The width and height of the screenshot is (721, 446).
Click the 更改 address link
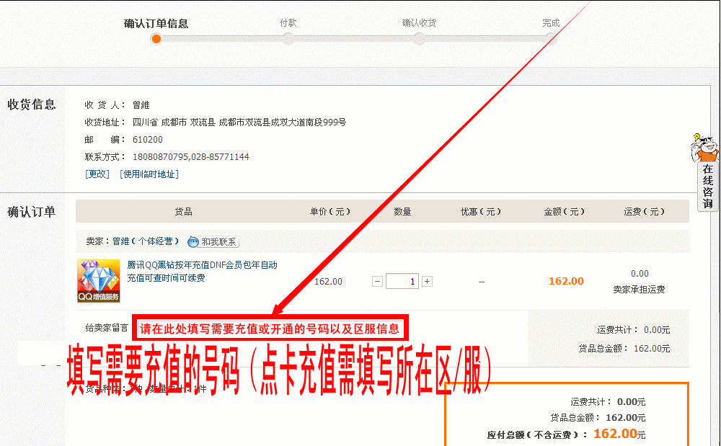(97, 174)
